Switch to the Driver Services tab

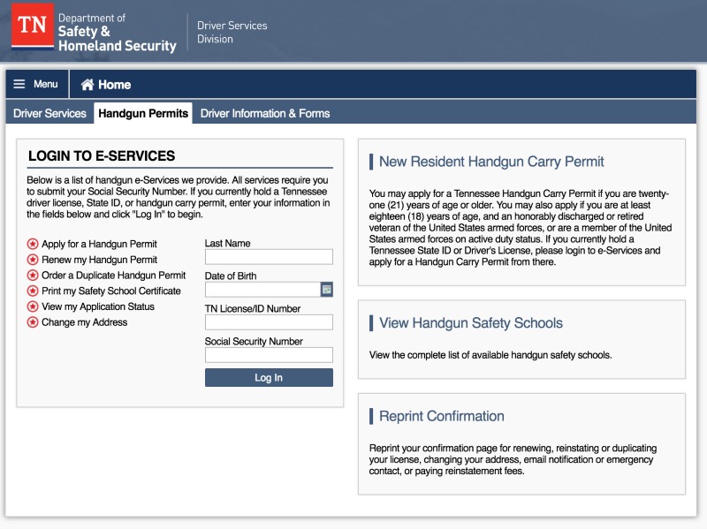(49, 113)
